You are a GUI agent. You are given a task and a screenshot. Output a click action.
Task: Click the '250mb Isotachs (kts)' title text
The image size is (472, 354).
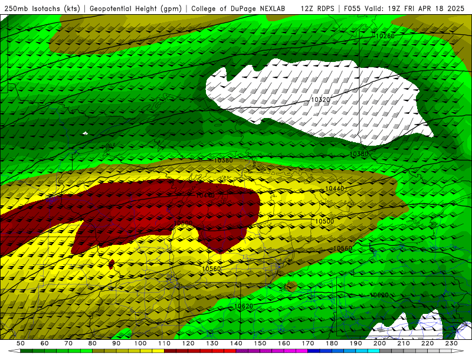point(42,9)
